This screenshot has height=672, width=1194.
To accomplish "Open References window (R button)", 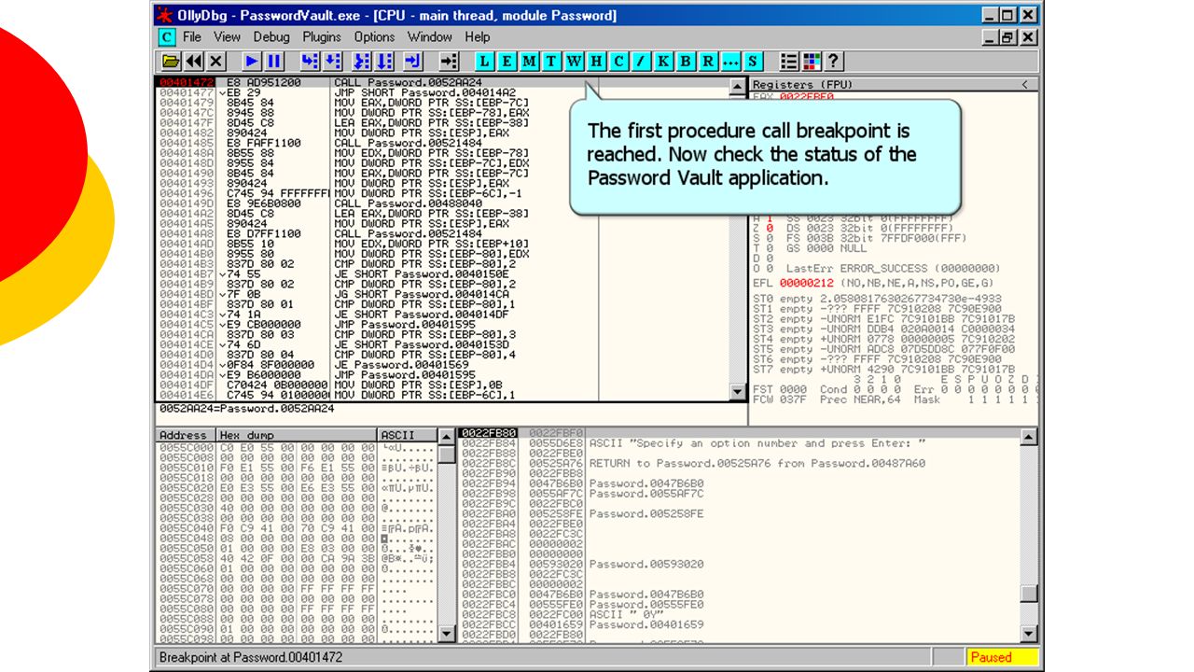I will pos(709,61).
